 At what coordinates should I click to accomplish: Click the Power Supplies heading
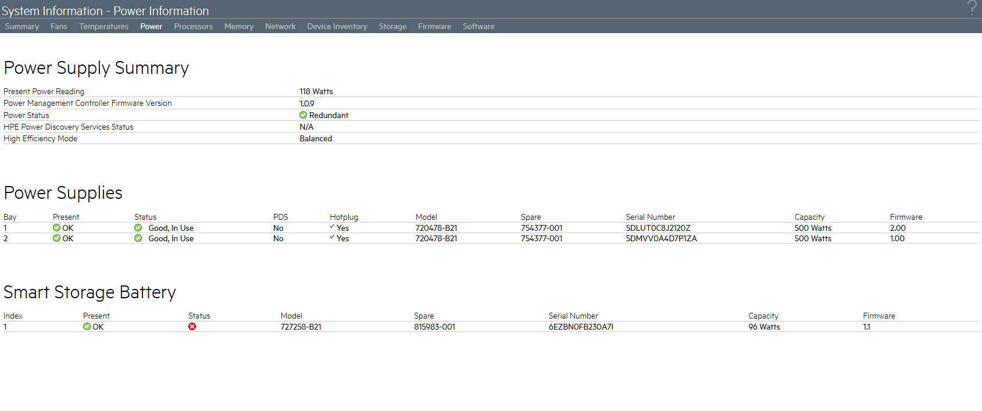click(63, 192)
